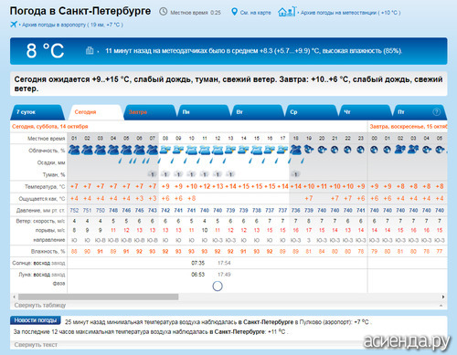Click the cloudiness icon for hour 04
The image size is (457, 355).
click(113, 150)
